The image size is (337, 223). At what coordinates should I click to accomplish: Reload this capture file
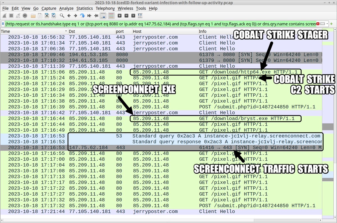(x=53, y=16)
